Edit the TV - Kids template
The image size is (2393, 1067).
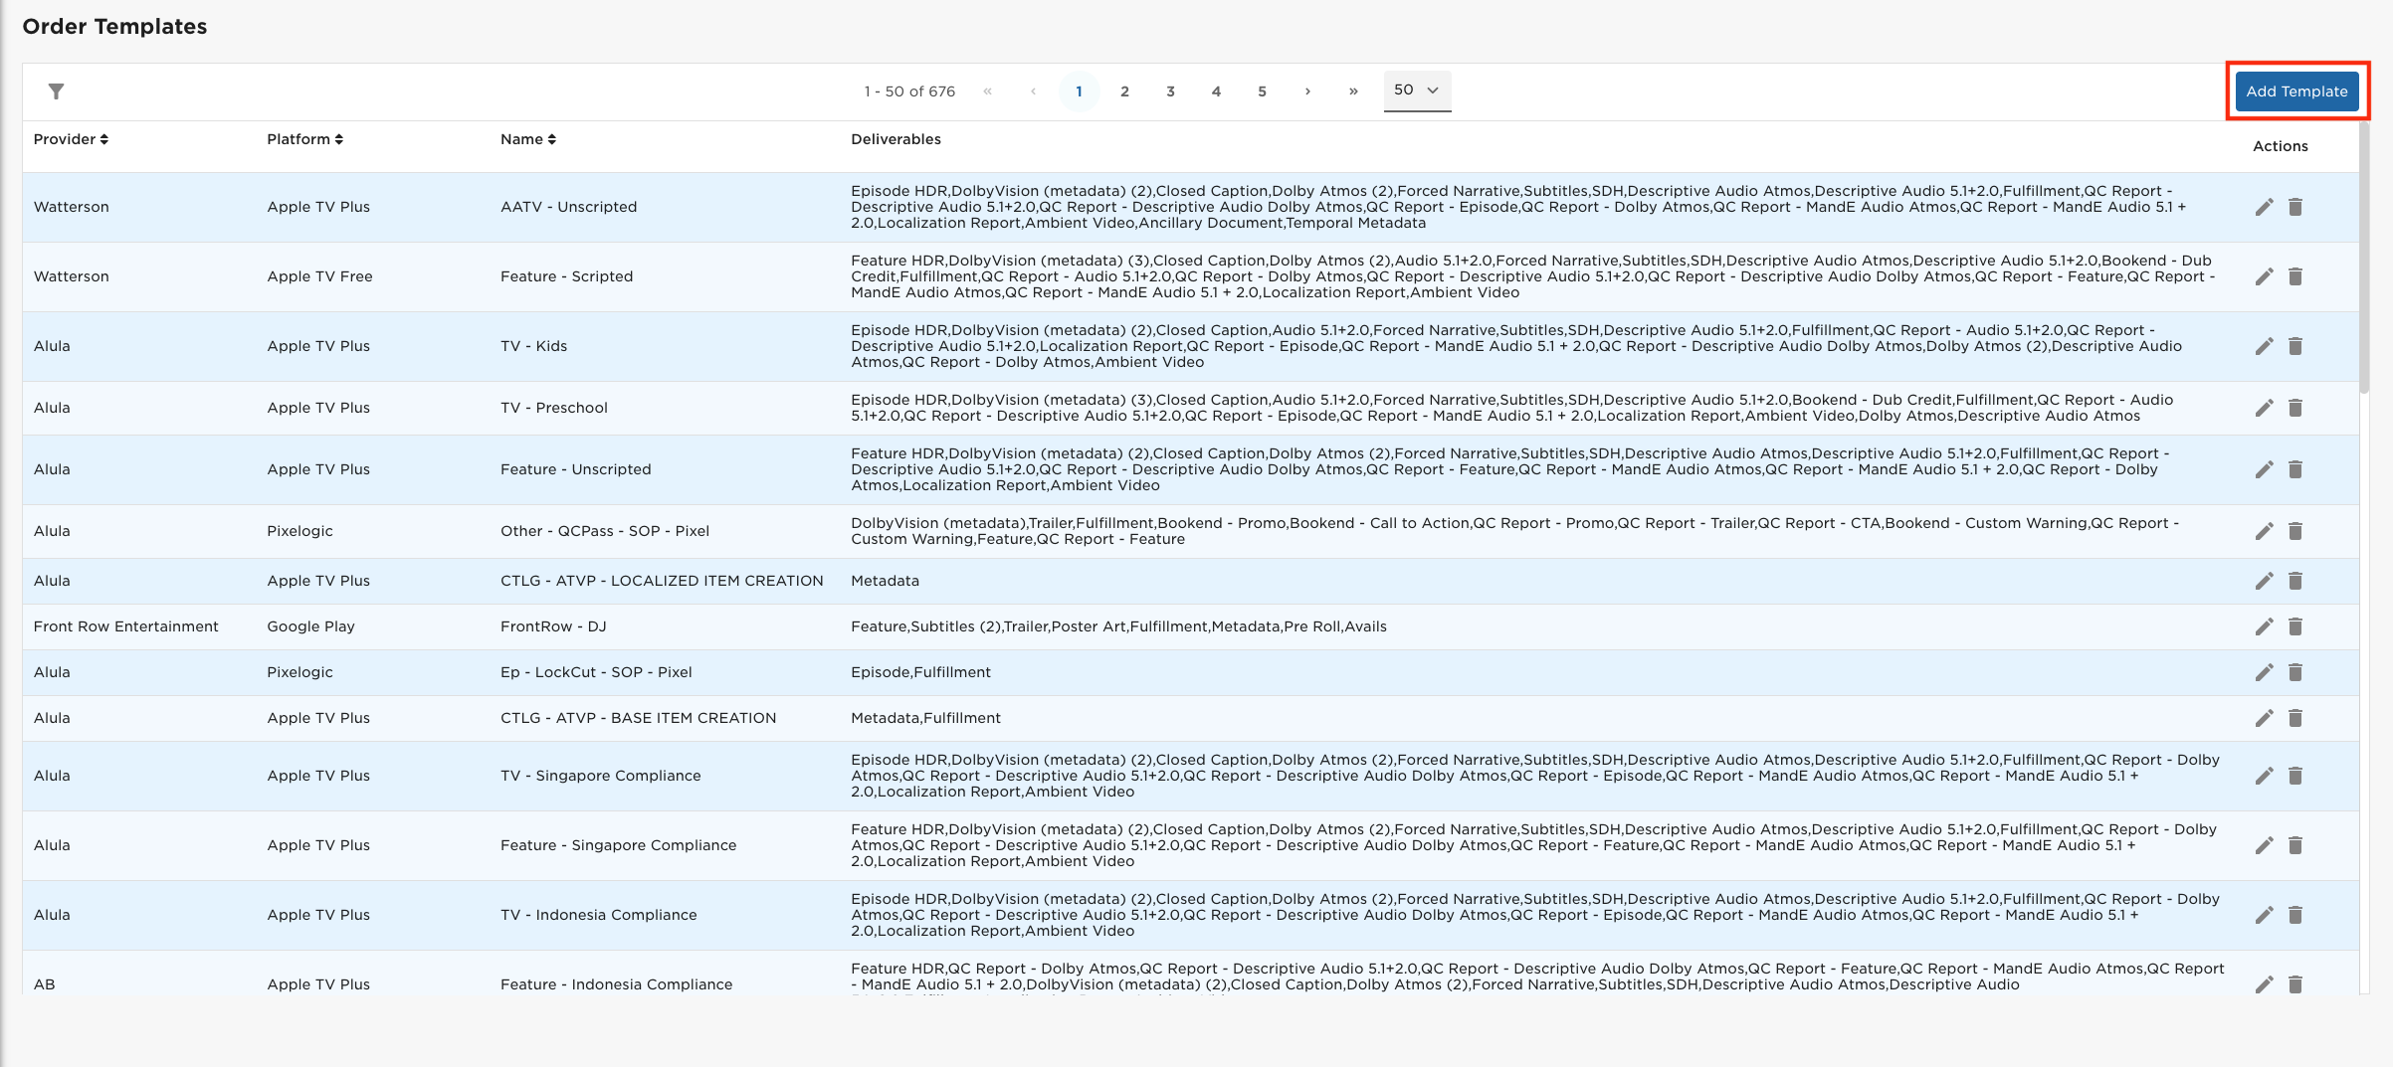[2264, 346]
